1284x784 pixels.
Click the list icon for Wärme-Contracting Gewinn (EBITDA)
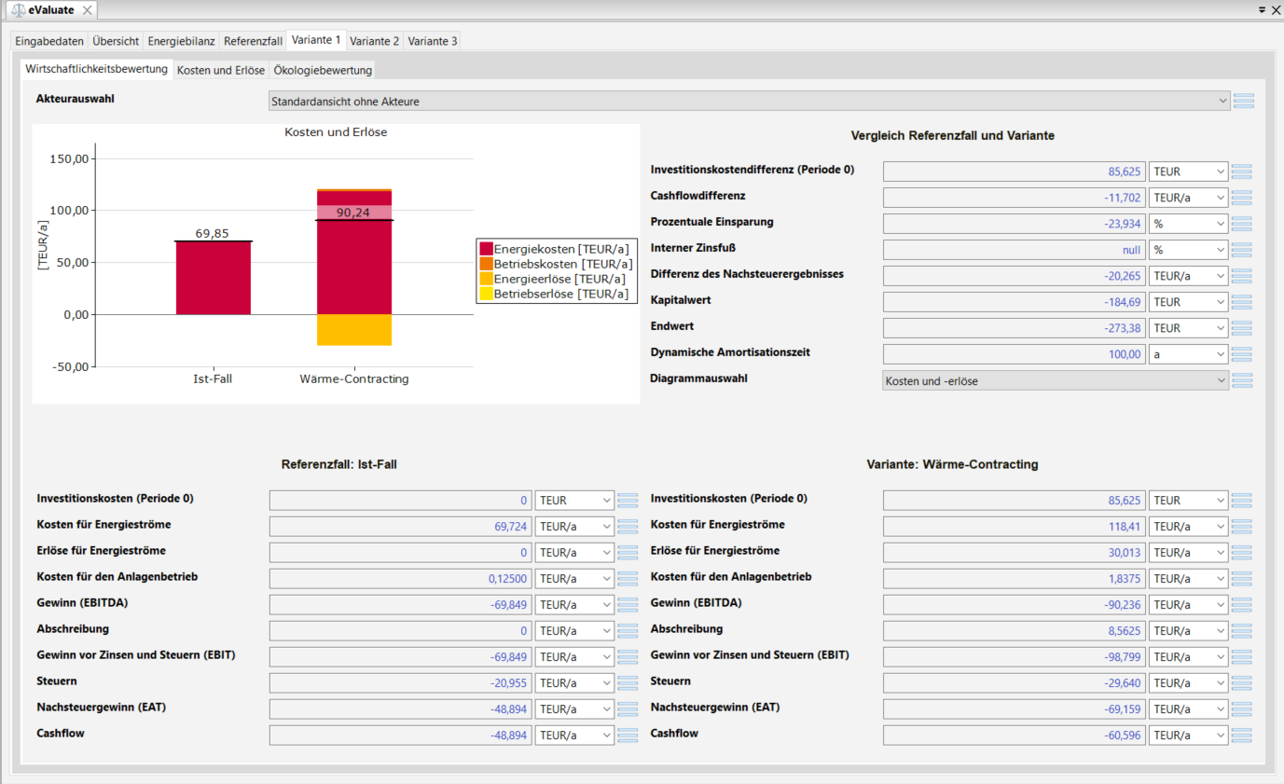pyautogui.click(x=1241, y=605)
